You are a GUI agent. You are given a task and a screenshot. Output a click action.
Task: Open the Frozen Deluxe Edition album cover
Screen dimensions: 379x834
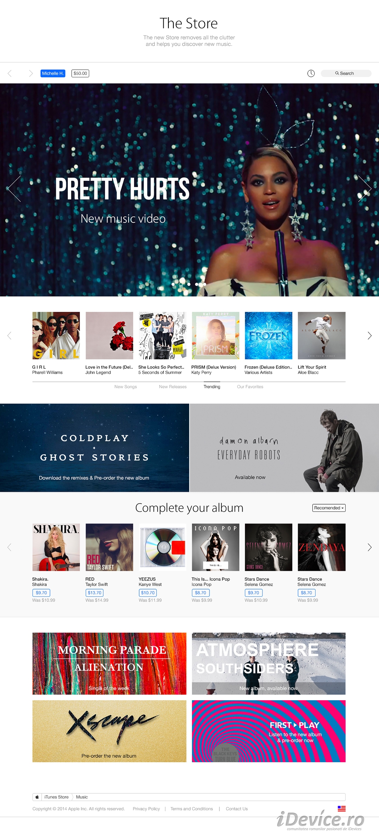click(x=268, y=336)
